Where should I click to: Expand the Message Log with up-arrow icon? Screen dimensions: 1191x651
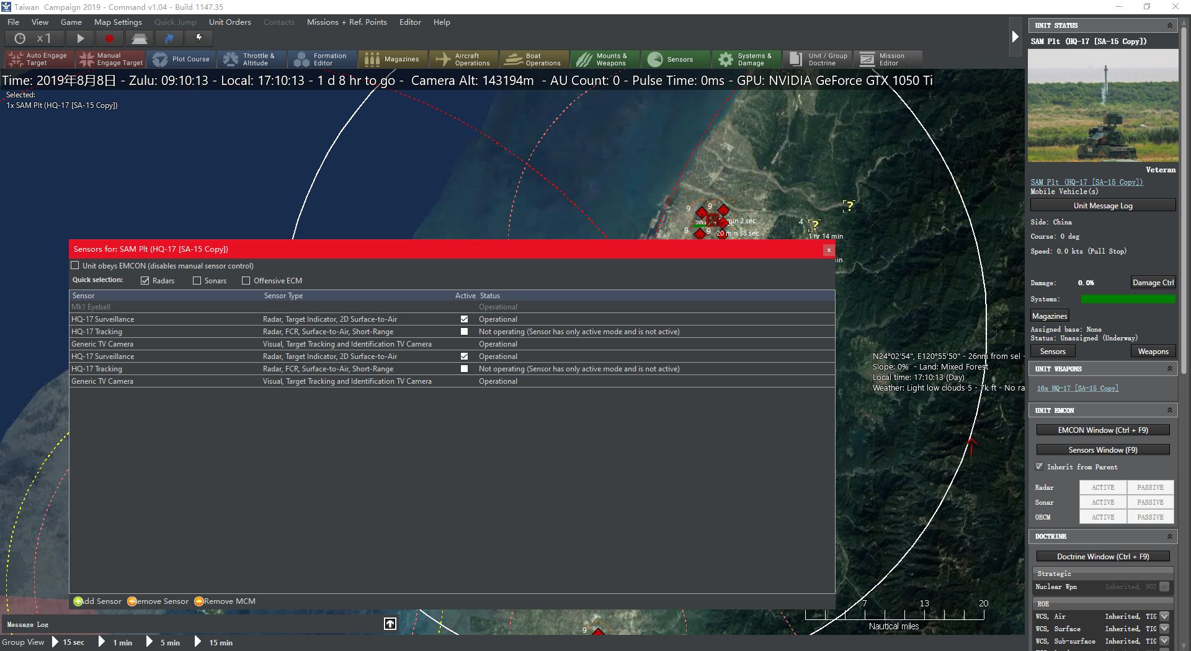[390, 624]
